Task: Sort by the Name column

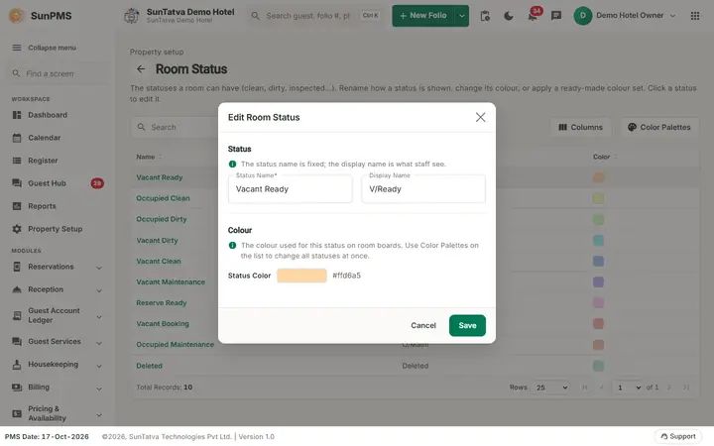Action: click(x=149, y=157)
